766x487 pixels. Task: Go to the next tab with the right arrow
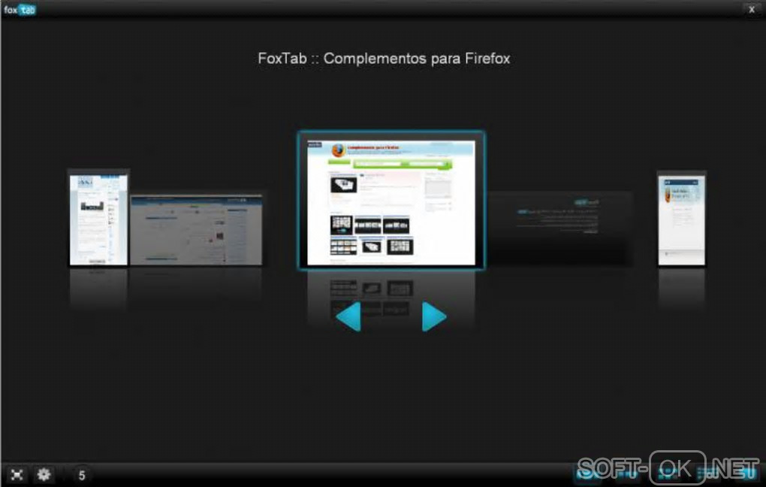(434, 316)
